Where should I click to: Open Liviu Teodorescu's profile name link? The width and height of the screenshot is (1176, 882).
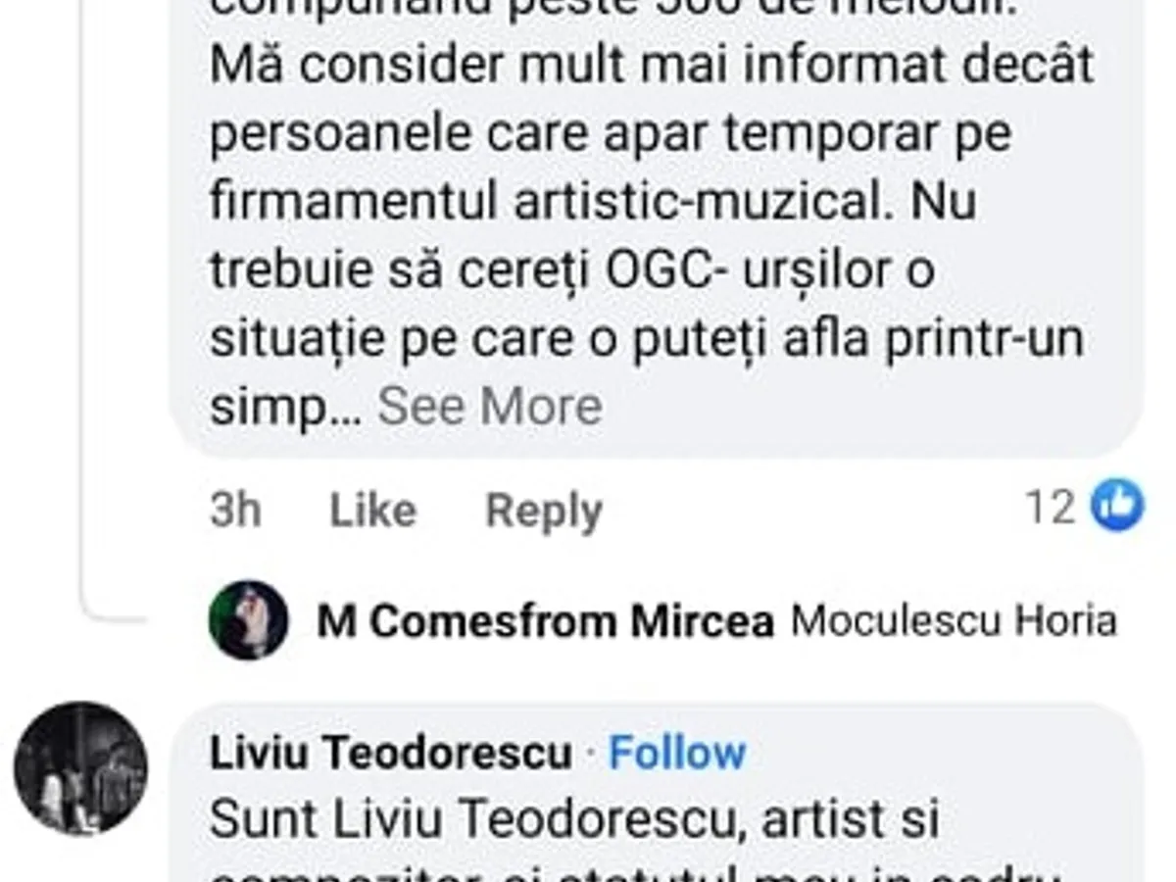390,753
